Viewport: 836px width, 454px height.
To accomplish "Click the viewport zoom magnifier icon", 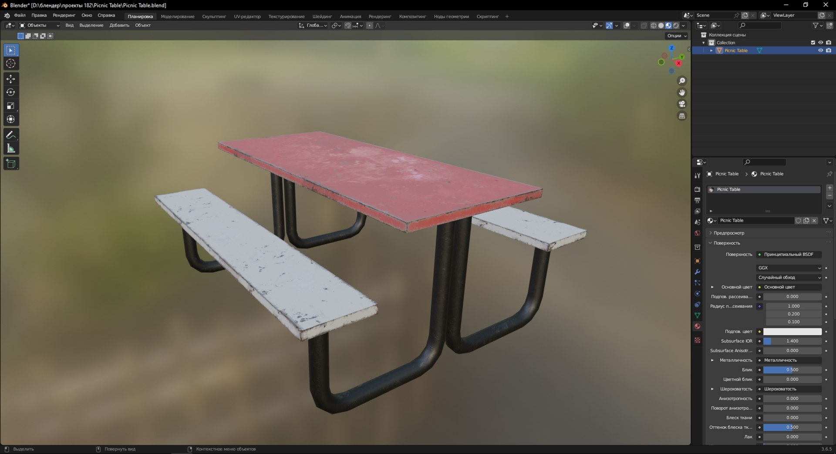I will [682, 81].
